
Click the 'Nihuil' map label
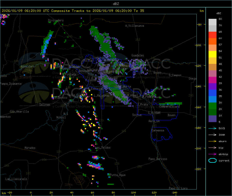pyautogui.click(x=61, y=117)
